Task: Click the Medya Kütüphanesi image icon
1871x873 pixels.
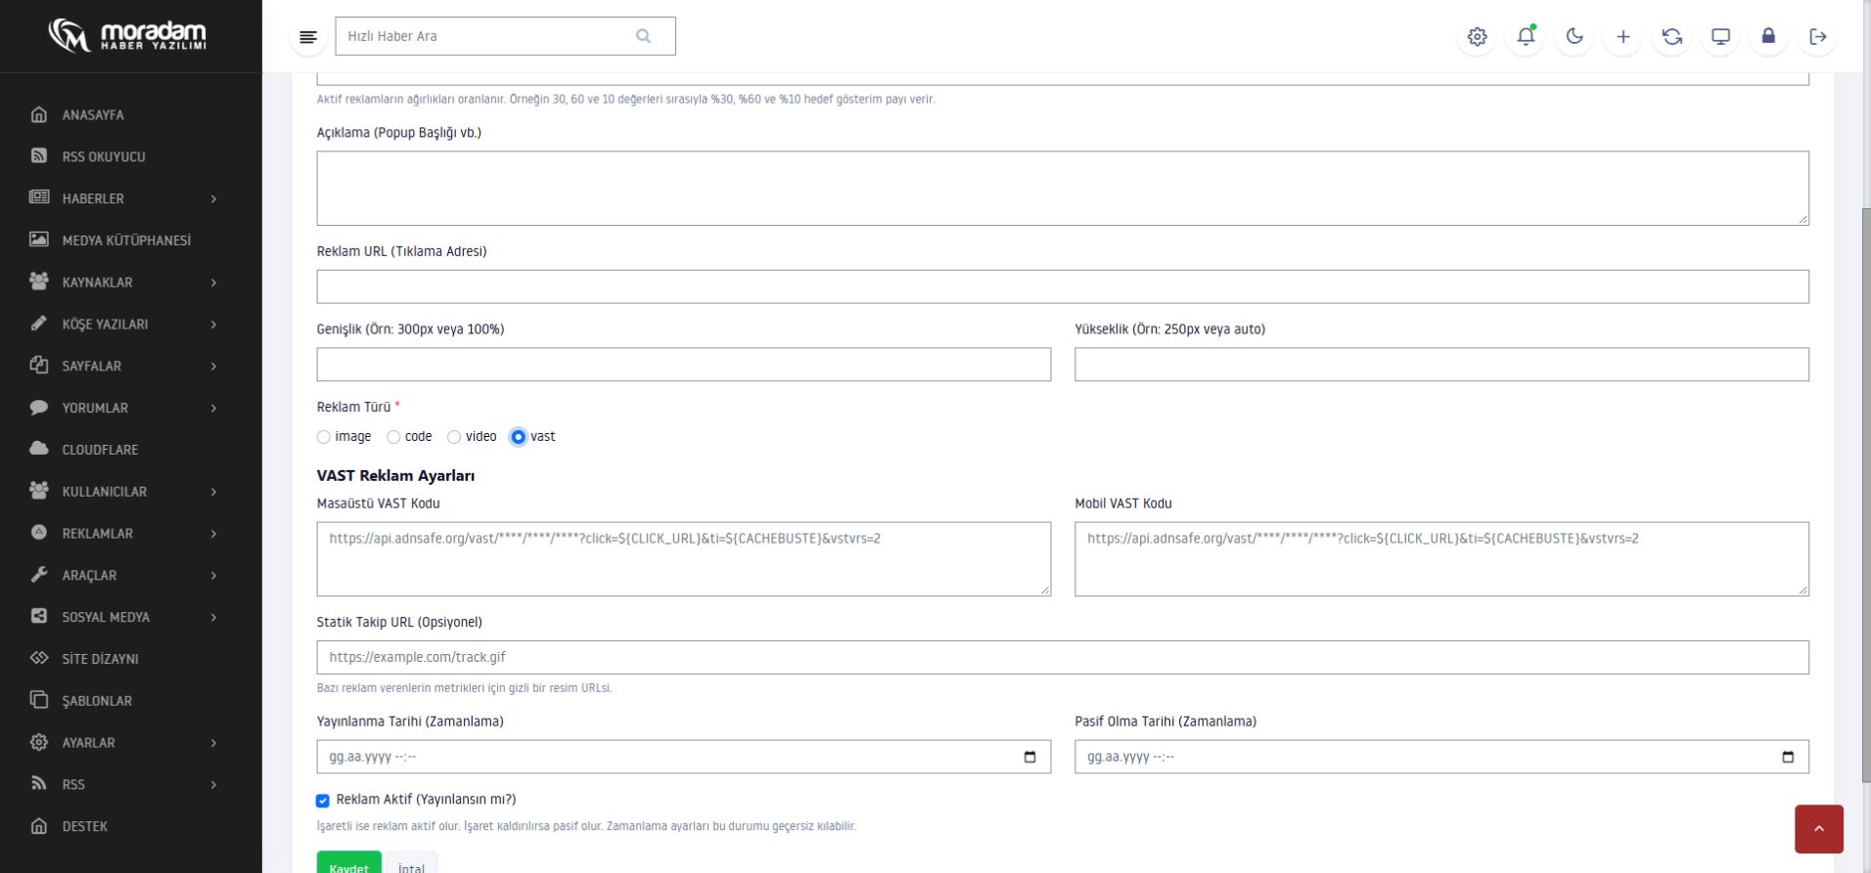Action: click(39, 240)
